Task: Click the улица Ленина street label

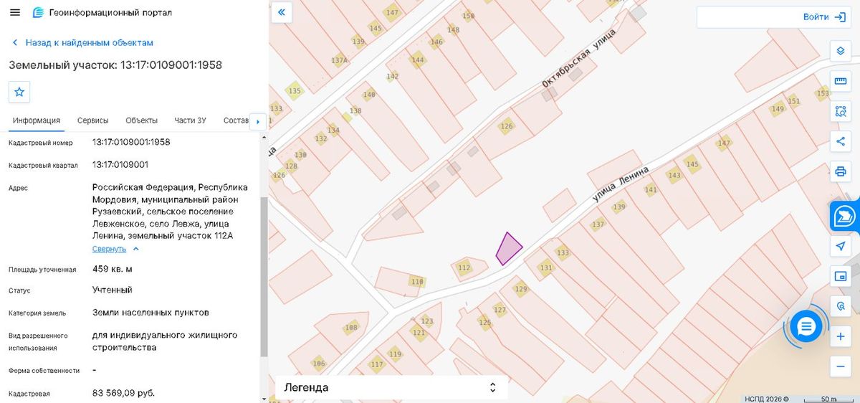Action: 621,185
